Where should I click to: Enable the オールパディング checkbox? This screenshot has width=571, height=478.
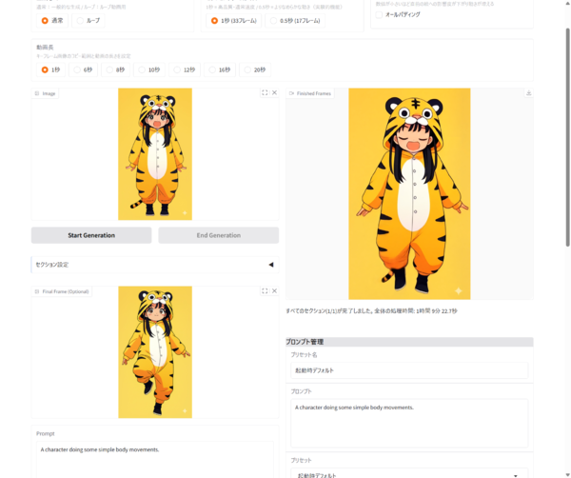click(379, 14)
